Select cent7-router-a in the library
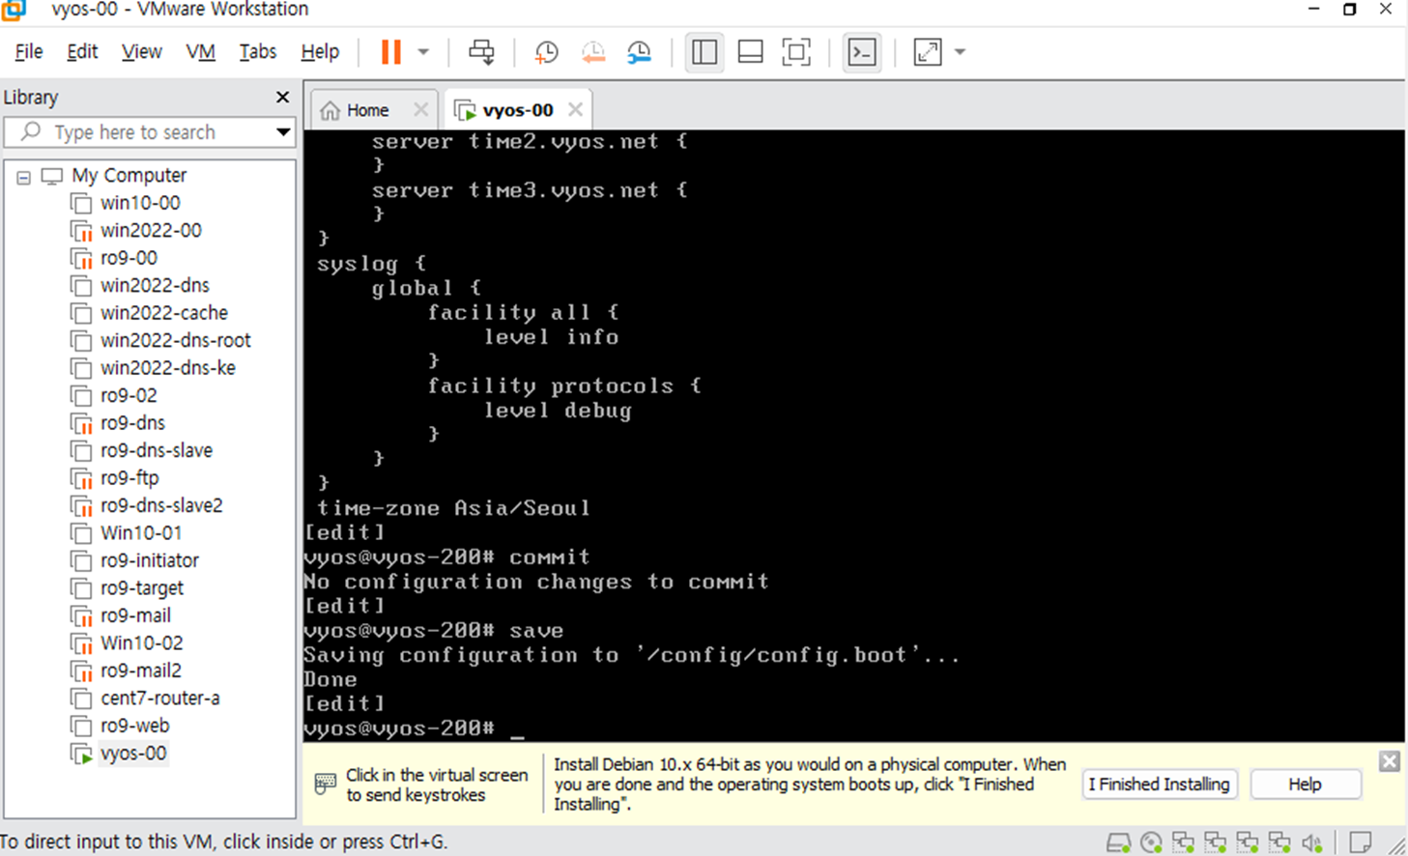This screenshot has height=856, width=1408. (x=159, y=698)
